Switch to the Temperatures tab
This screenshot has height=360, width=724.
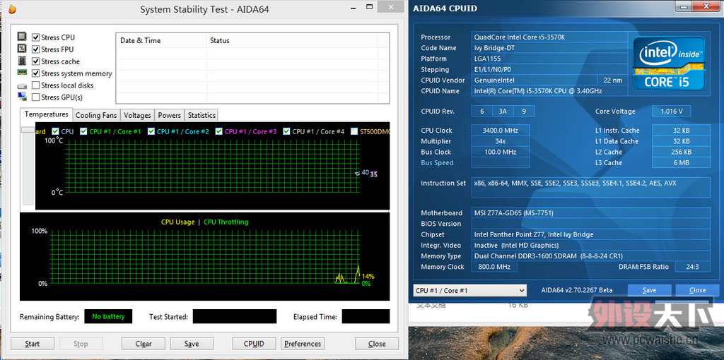(46, 114)
